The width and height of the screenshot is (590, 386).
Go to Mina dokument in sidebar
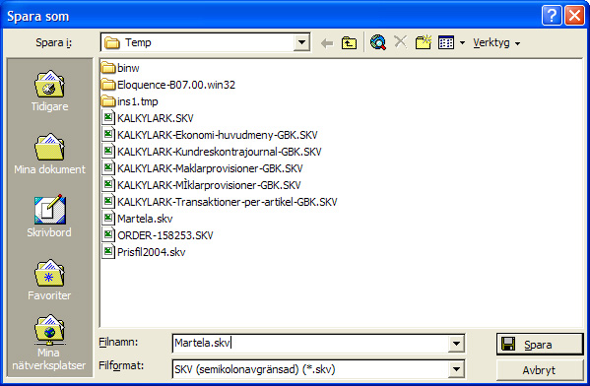(49, 154)
